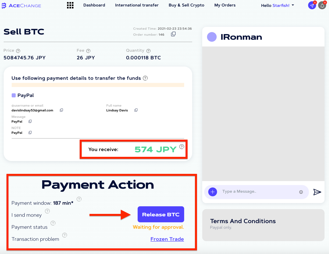The image size is (329, 254).
Task: Click the 574 JPY amount
Action: 156,149
